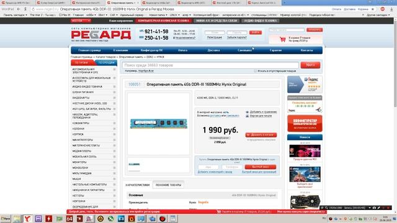Expand the Ноутбуки category
Image resolution: width=397 pixels, height=223 pixels.
[x=114, y=201]
